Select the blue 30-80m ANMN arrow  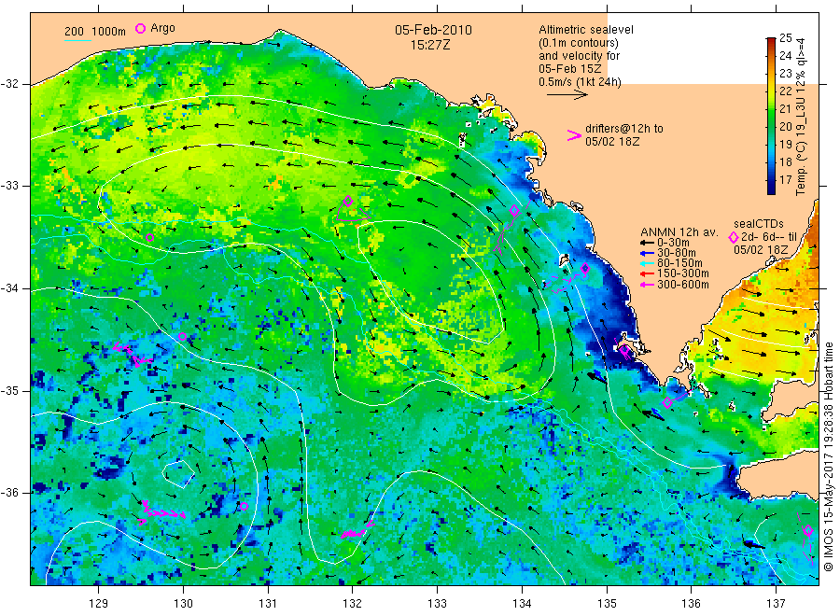coord(648,253)
